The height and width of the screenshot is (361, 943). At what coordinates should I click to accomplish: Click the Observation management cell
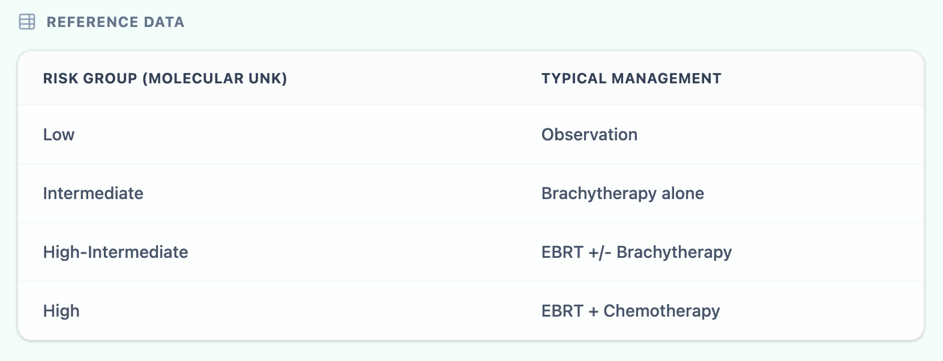(x=589, y=135)
